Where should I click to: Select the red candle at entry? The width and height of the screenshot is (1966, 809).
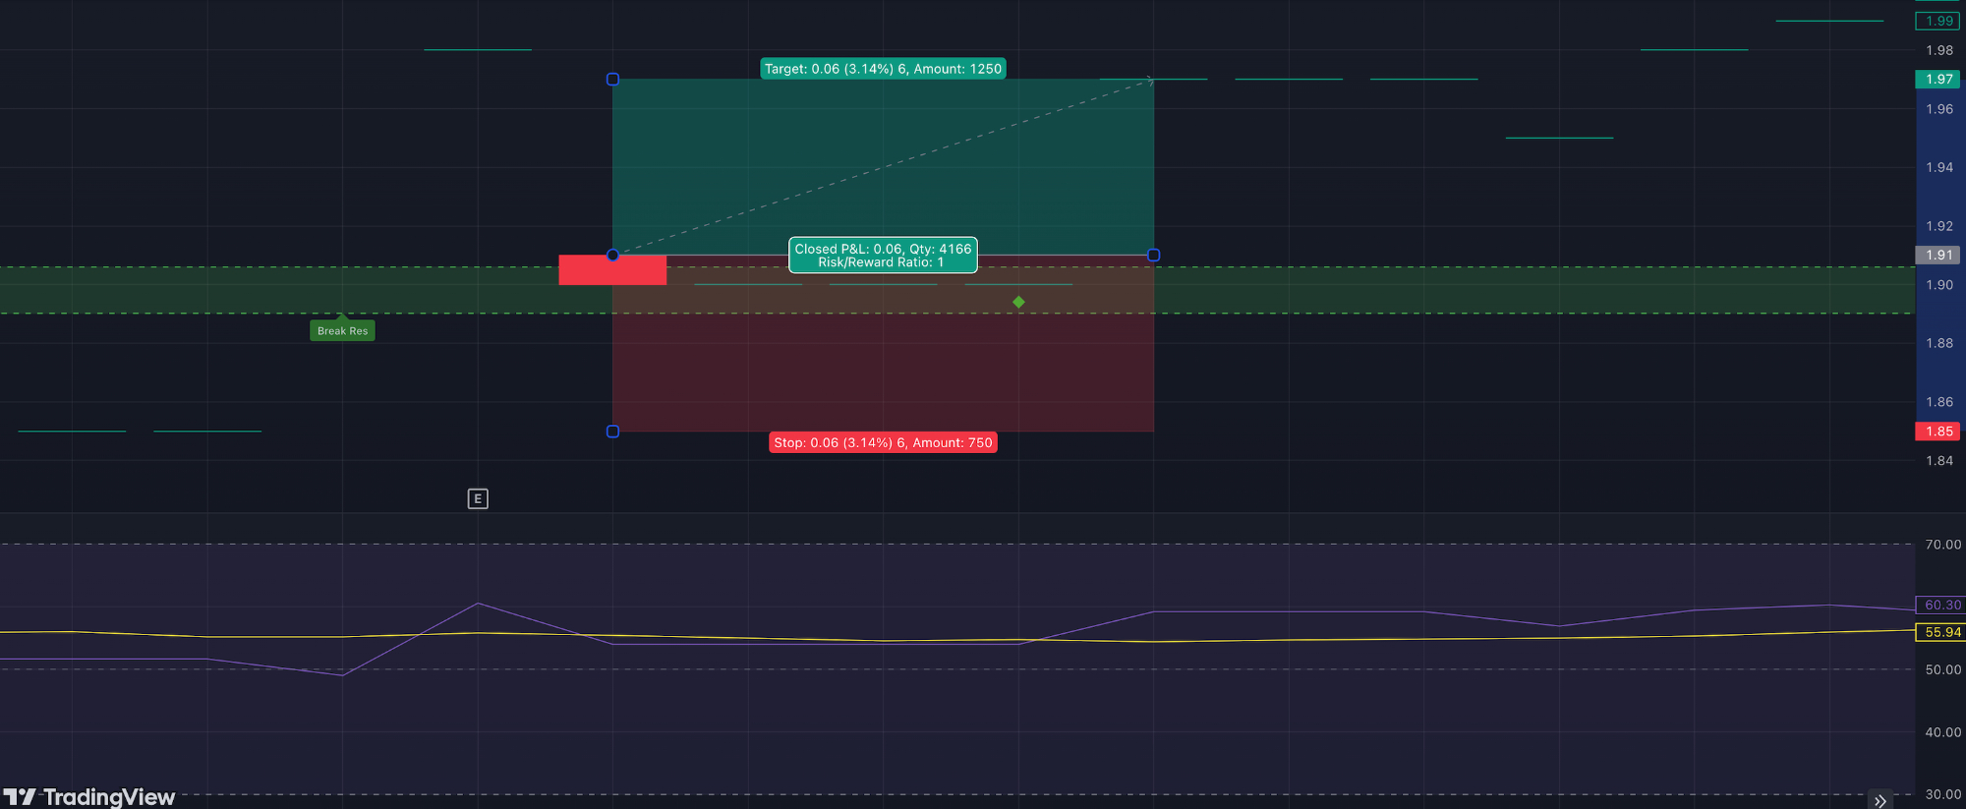(612, 269)
